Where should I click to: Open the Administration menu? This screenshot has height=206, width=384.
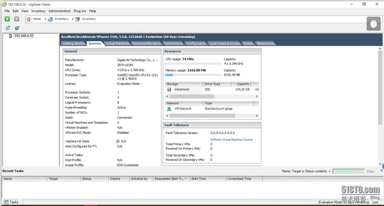coord(60,11)
